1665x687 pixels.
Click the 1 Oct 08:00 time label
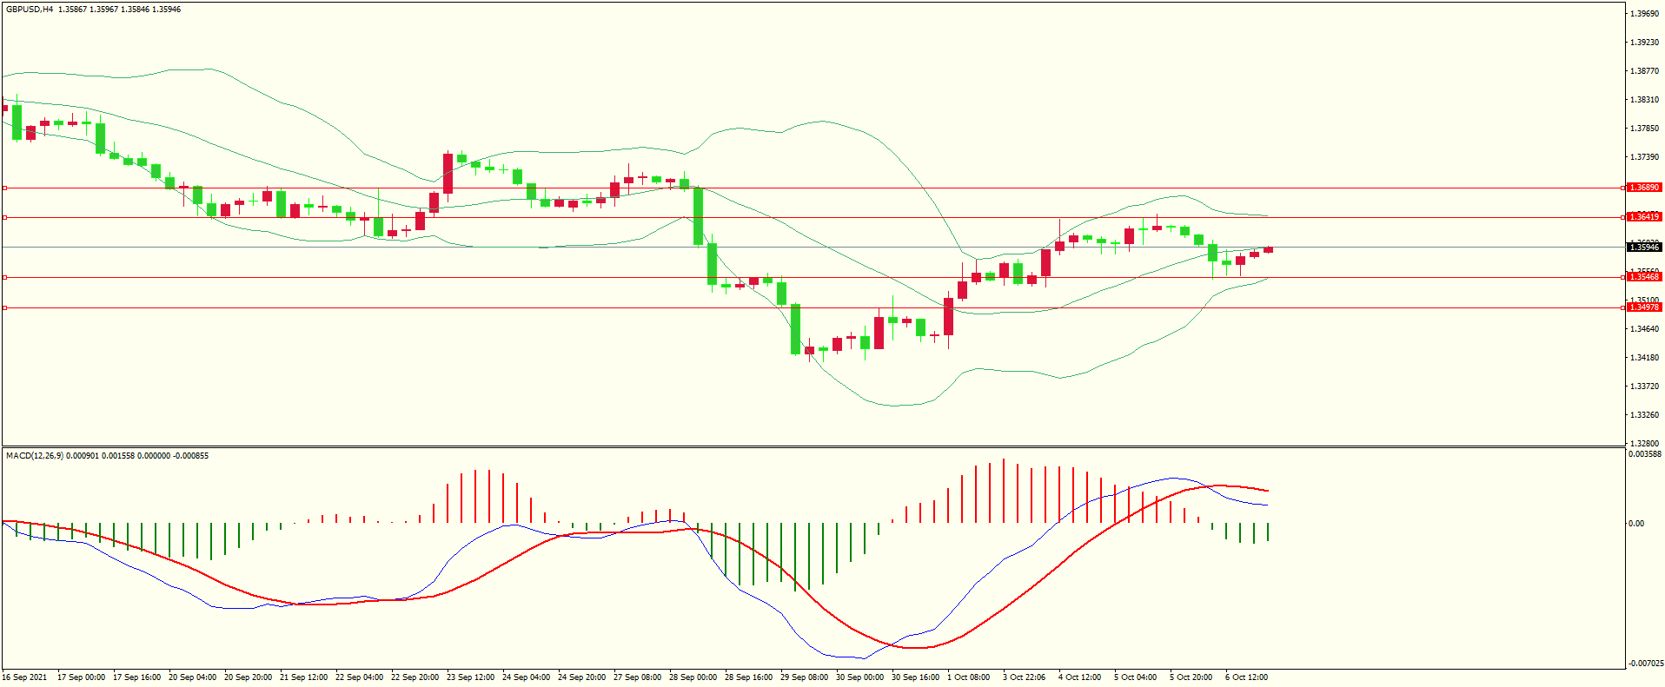tap(968, 677)
